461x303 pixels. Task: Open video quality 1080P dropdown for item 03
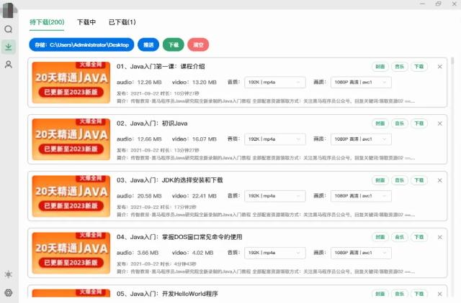pyautogui.click(x=361, y=196)
